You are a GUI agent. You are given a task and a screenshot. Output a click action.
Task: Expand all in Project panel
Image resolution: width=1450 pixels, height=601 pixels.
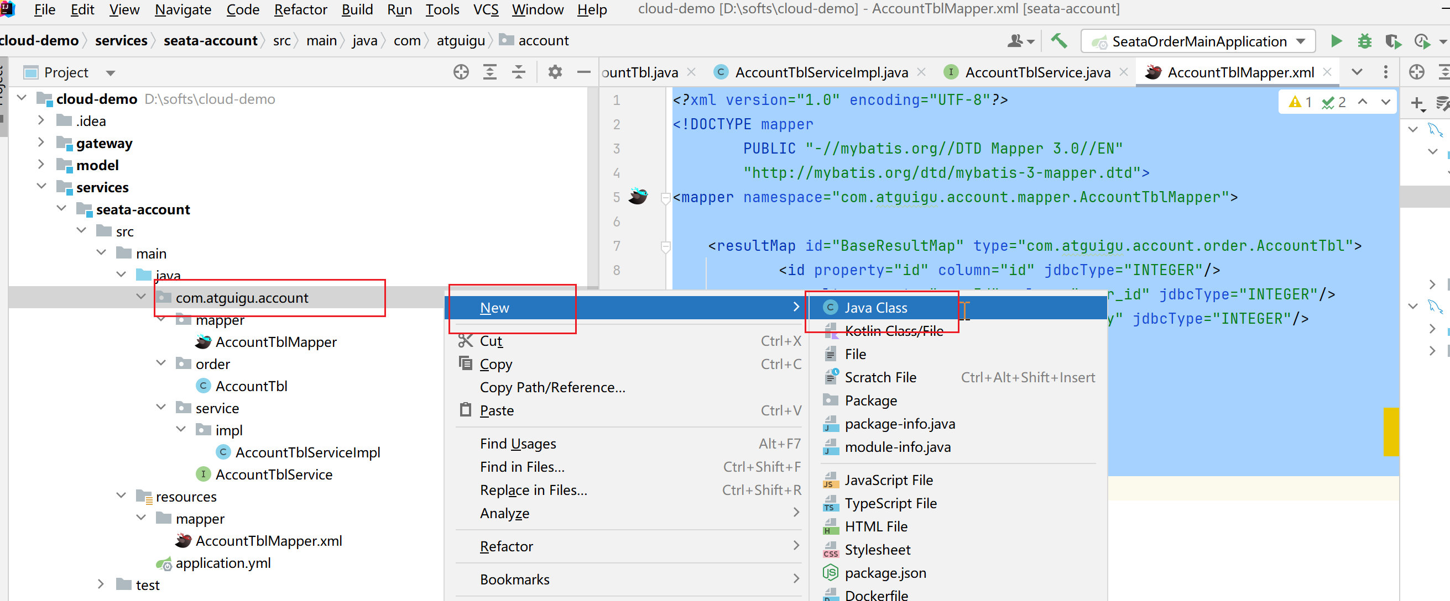(x=490, y=72)
